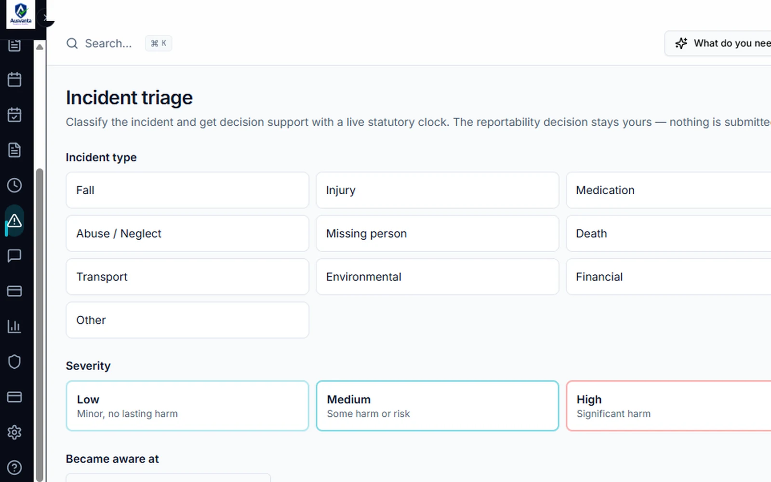
Task: Choose Missing person incident type
Action: [438, 233]
